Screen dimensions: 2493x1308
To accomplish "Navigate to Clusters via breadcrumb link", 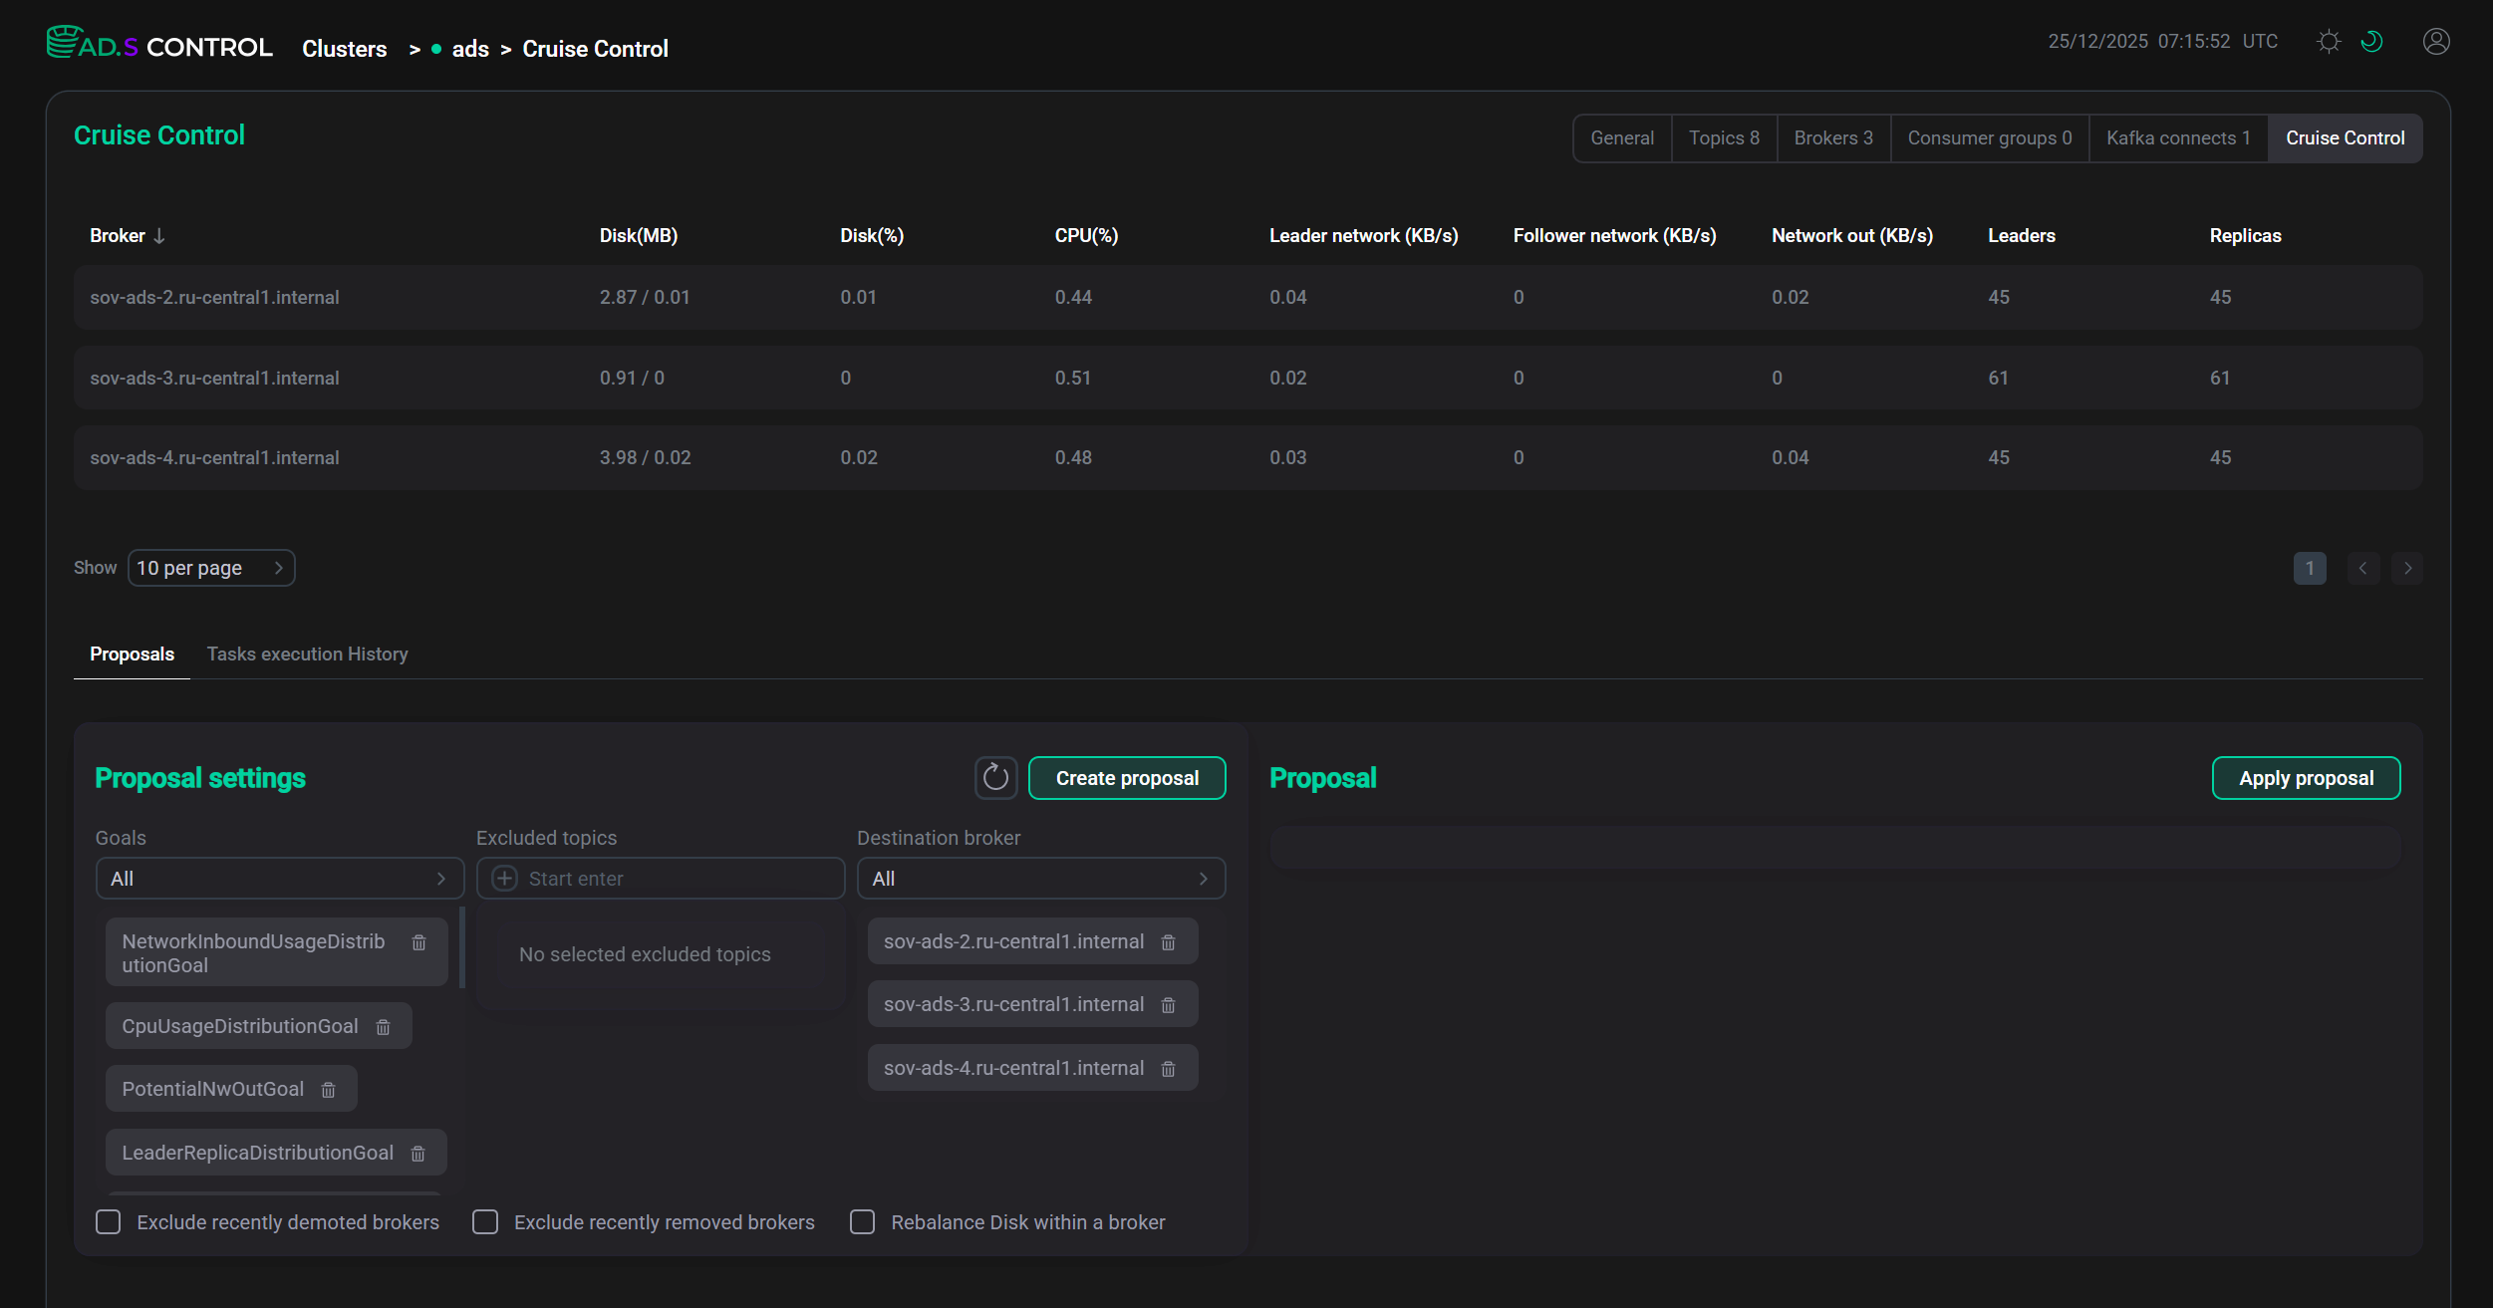I will 344,48.
